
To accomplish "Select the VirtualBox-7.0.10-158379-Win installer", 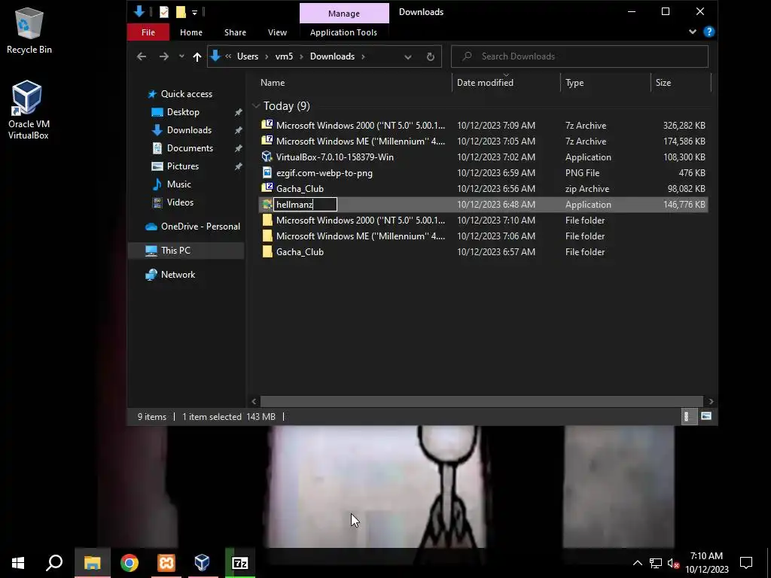I will (483, 157).
